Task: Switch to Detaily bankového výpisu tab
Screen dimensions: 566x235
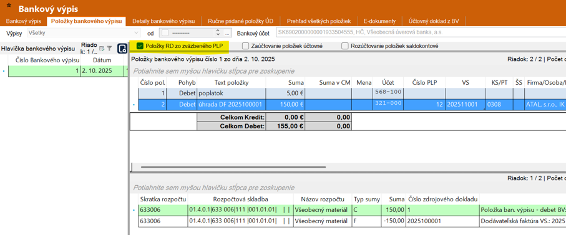Action: tap(163, 21)
